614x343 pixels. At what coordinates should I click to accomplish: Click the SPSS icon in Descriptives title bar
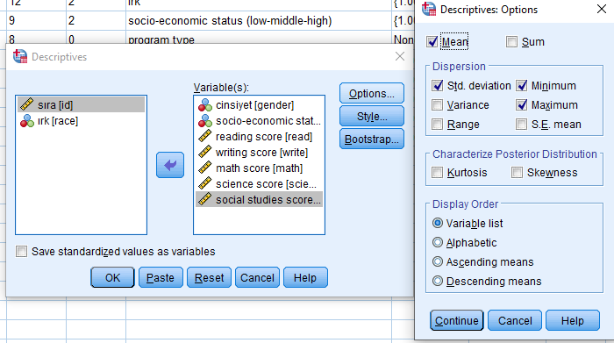(x=20, y=57)
